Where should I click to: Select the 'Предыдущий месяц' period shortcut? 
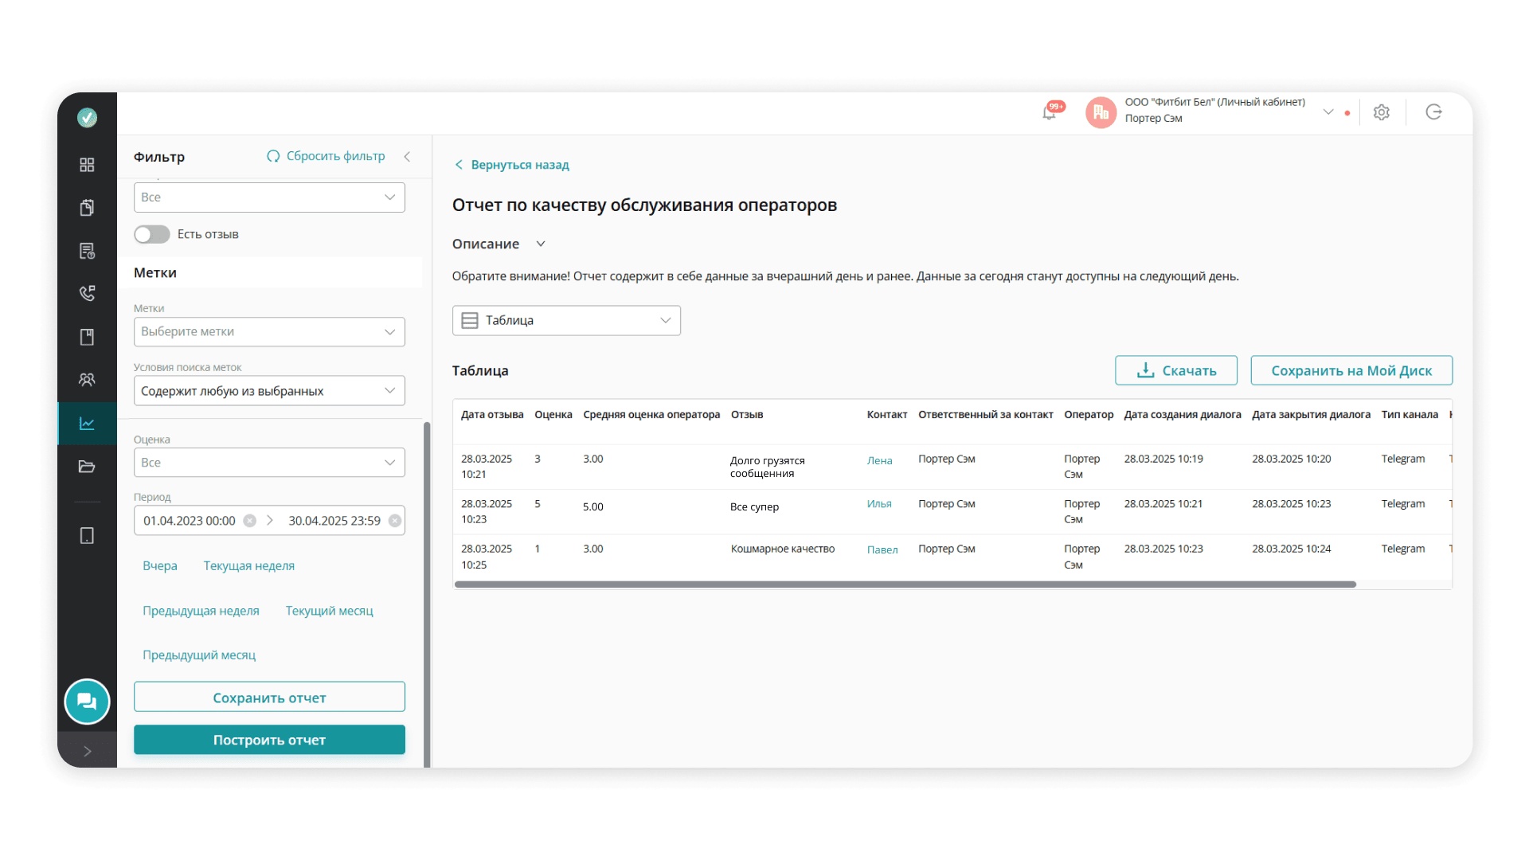199,655
